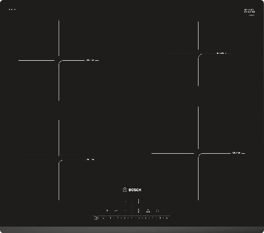This screenshot has height=233, width=264.
Task: Tap the small printed text in the top left corner
Action: point(12,10)
